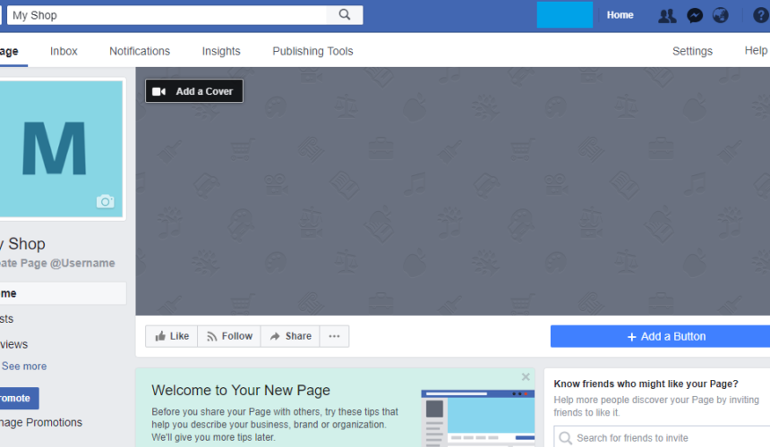This screenshot has width=770, height=447.
Task: Open the Notifications tab
Action: pos(140,51)
